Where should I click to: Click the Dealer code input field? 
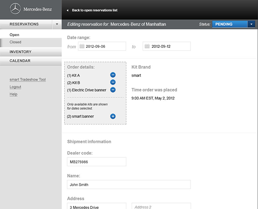(x=97, y=162)
